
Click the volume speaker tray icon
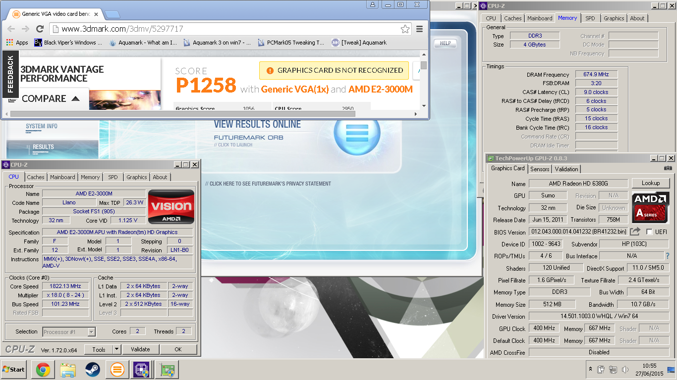coord(625,370)
